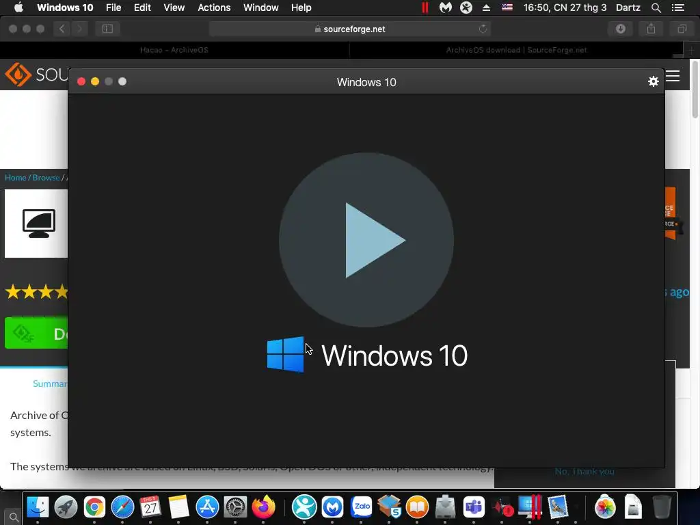Reload the page in Safari
Image resolution: width=700 pixels, height=525 pixels.
(483, 29)
